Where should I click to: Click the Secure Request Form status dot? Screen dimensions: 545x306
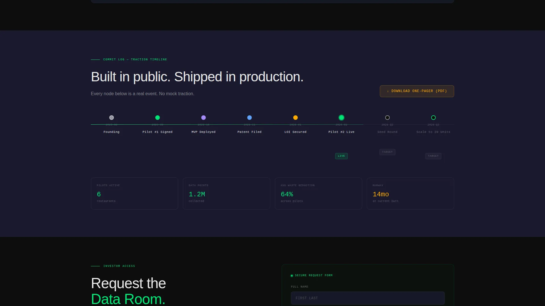click(292, 276)
